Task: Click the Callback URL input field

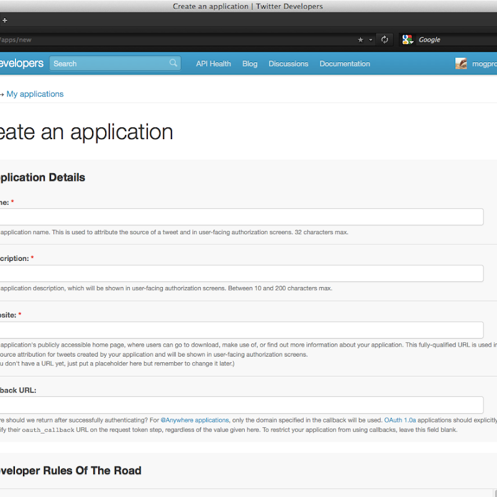Action: (x=241, y=405)
